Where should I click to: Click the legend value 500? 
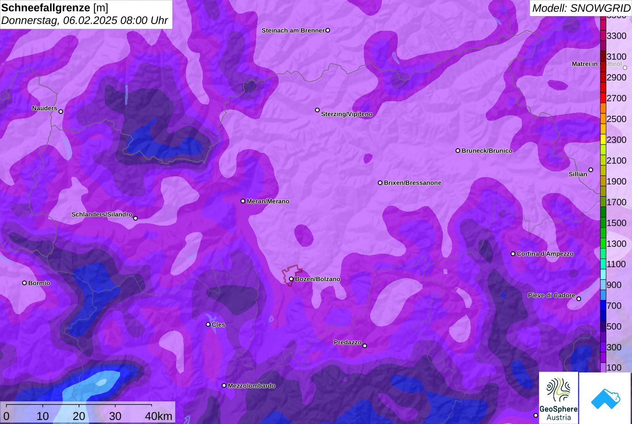click(614, 326)
